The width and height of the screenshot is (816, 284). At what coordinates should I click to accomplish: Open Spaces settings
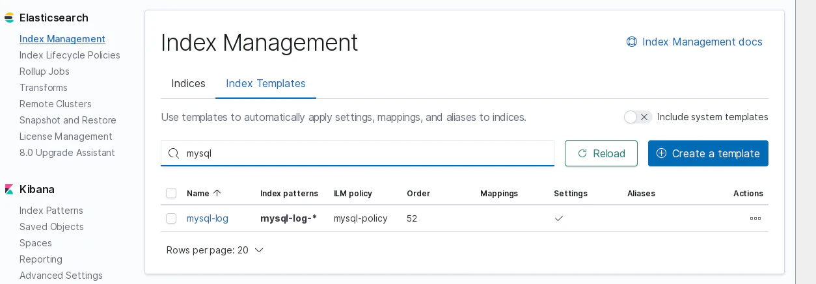tap(36, 243)
